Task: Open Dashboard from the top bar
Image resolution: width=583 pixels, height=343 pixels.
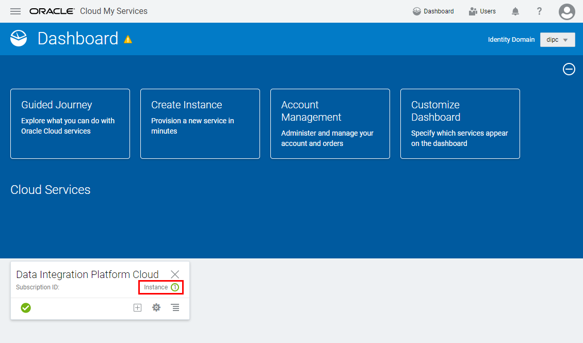Action: [x=433, y=11]
